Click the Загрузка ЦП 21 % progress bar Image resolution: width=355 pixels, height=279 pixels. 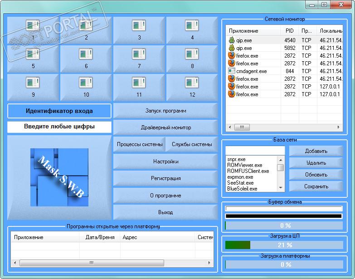point(284,245)
